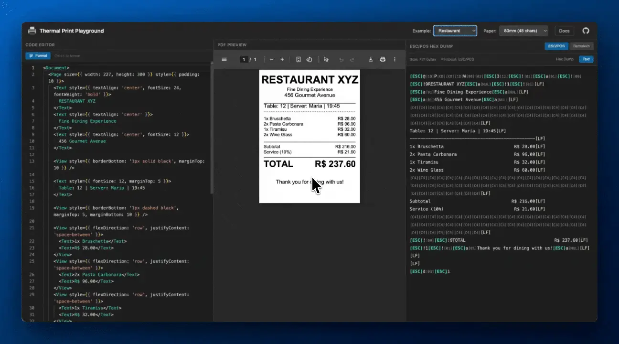Toggle the dump view to Text
619x344 pixels.
click(586, 59)
